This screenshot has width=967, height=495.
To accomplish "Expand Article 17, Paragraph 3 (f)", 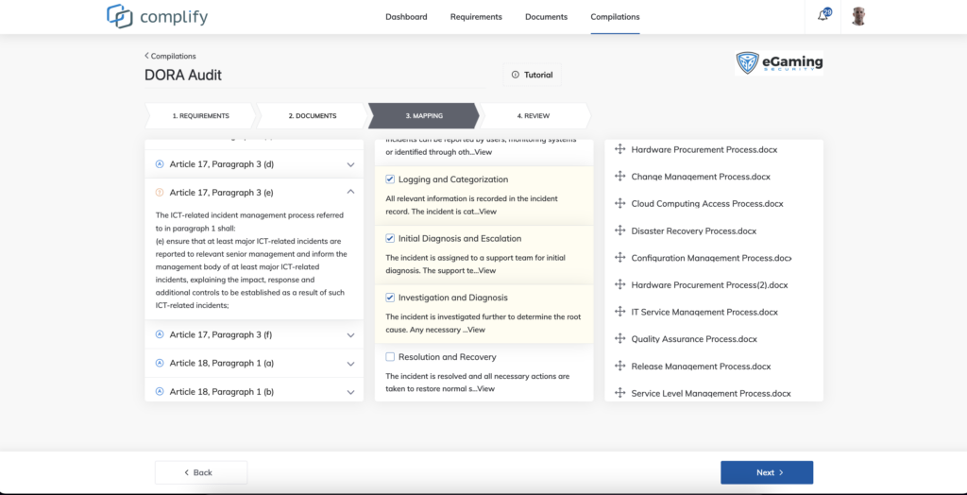I will click(350, 334).
